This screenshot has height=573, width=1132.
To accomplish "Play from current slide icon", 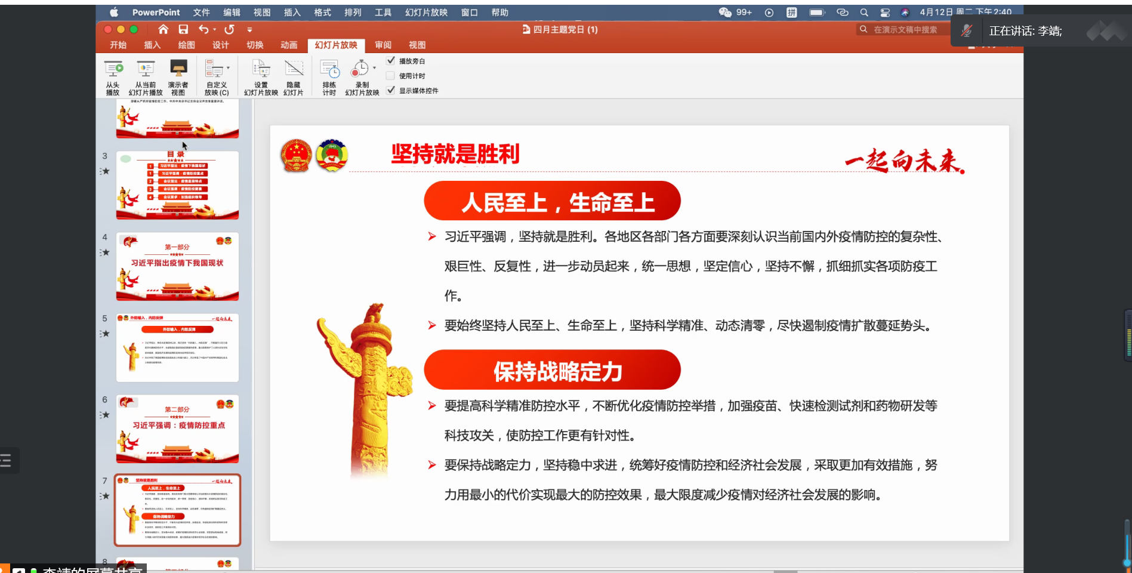I will click(x=145, y=70).
